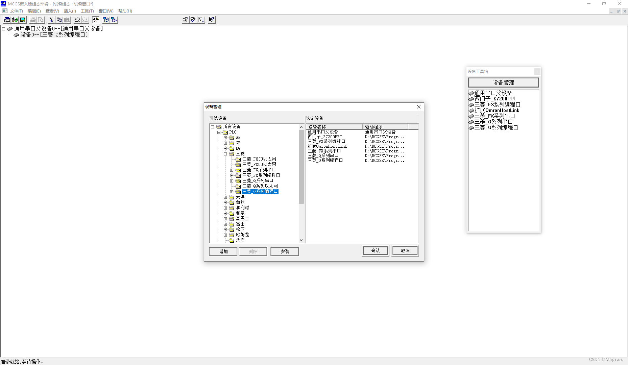The image size is (628, 365).
Task: Click the redo arrow icon
Action: [85, 20]
